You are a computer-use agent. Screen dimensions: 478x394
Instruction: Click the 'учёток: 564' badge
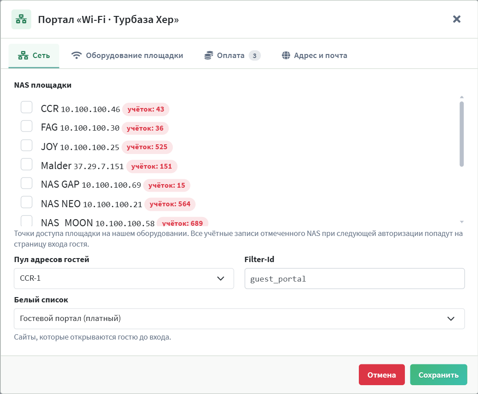[170, 204]
